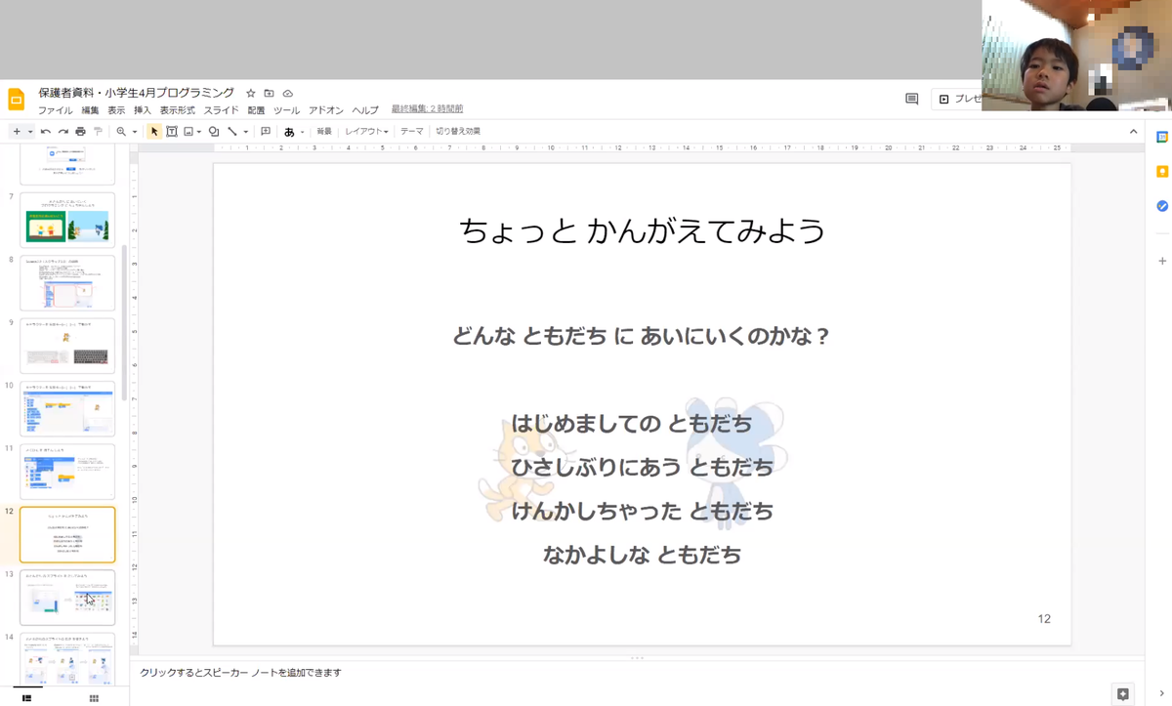Screen dimensions: 1172x706
Task: Star the presentation title
Action: click(251, 94)
